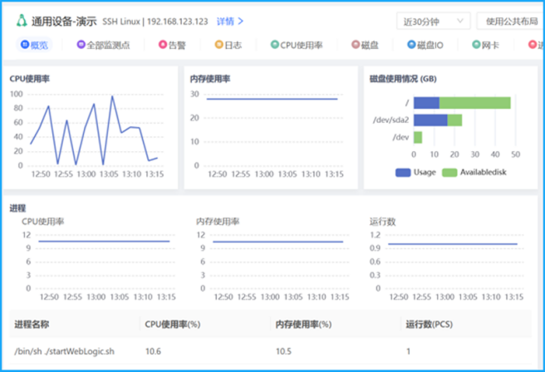This screenshot has width=545, height=372.
Task: Click the cut-off red icon after 网卡
Action: point(533,45)
